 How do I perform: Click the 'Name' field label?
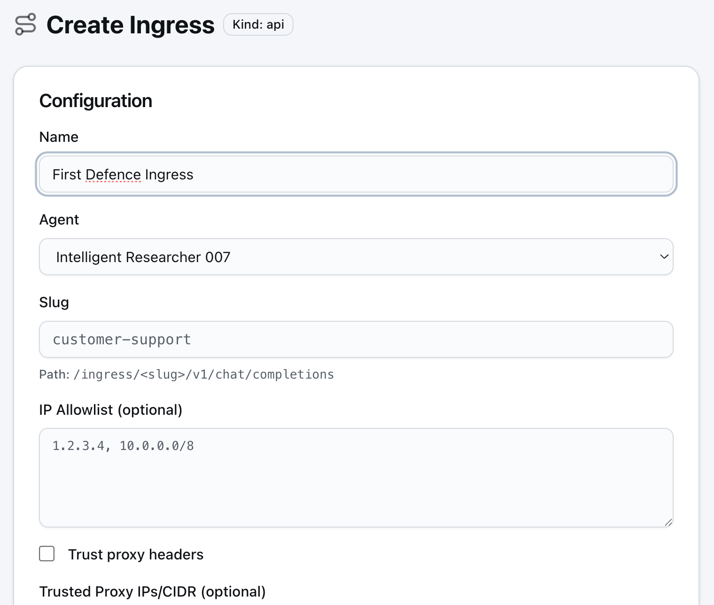(x=59, y=137)
